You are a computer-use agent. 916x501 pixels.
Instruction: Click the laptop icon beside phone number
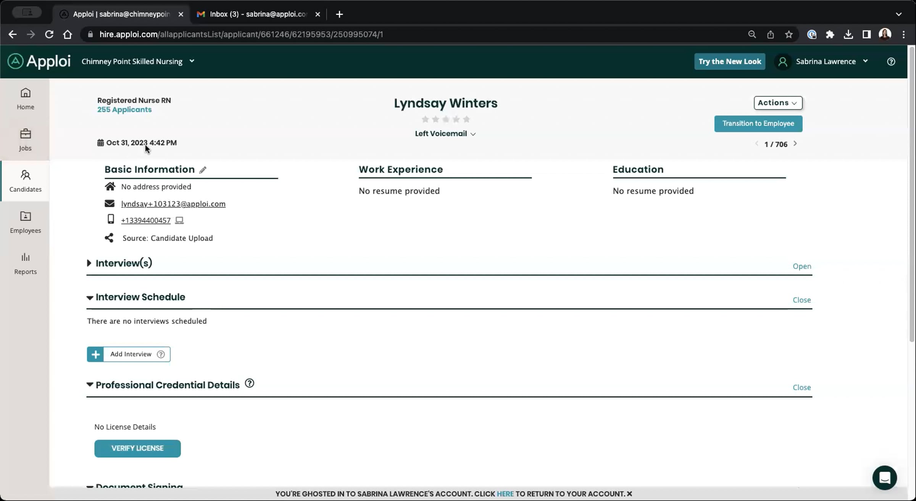[179, 220]
